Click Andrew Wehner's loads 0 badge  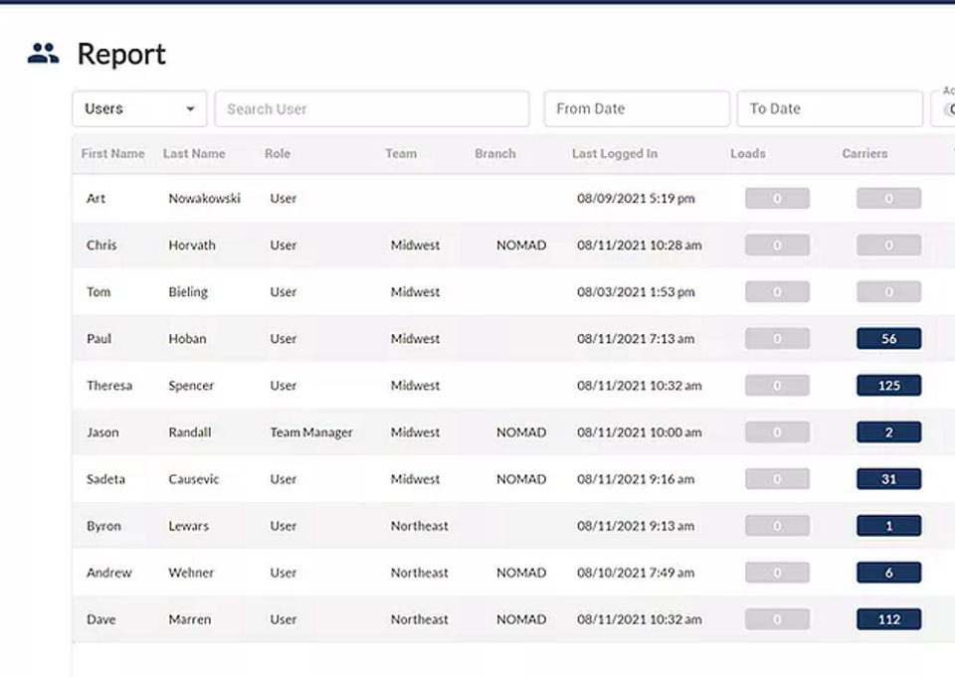point(777,573)
